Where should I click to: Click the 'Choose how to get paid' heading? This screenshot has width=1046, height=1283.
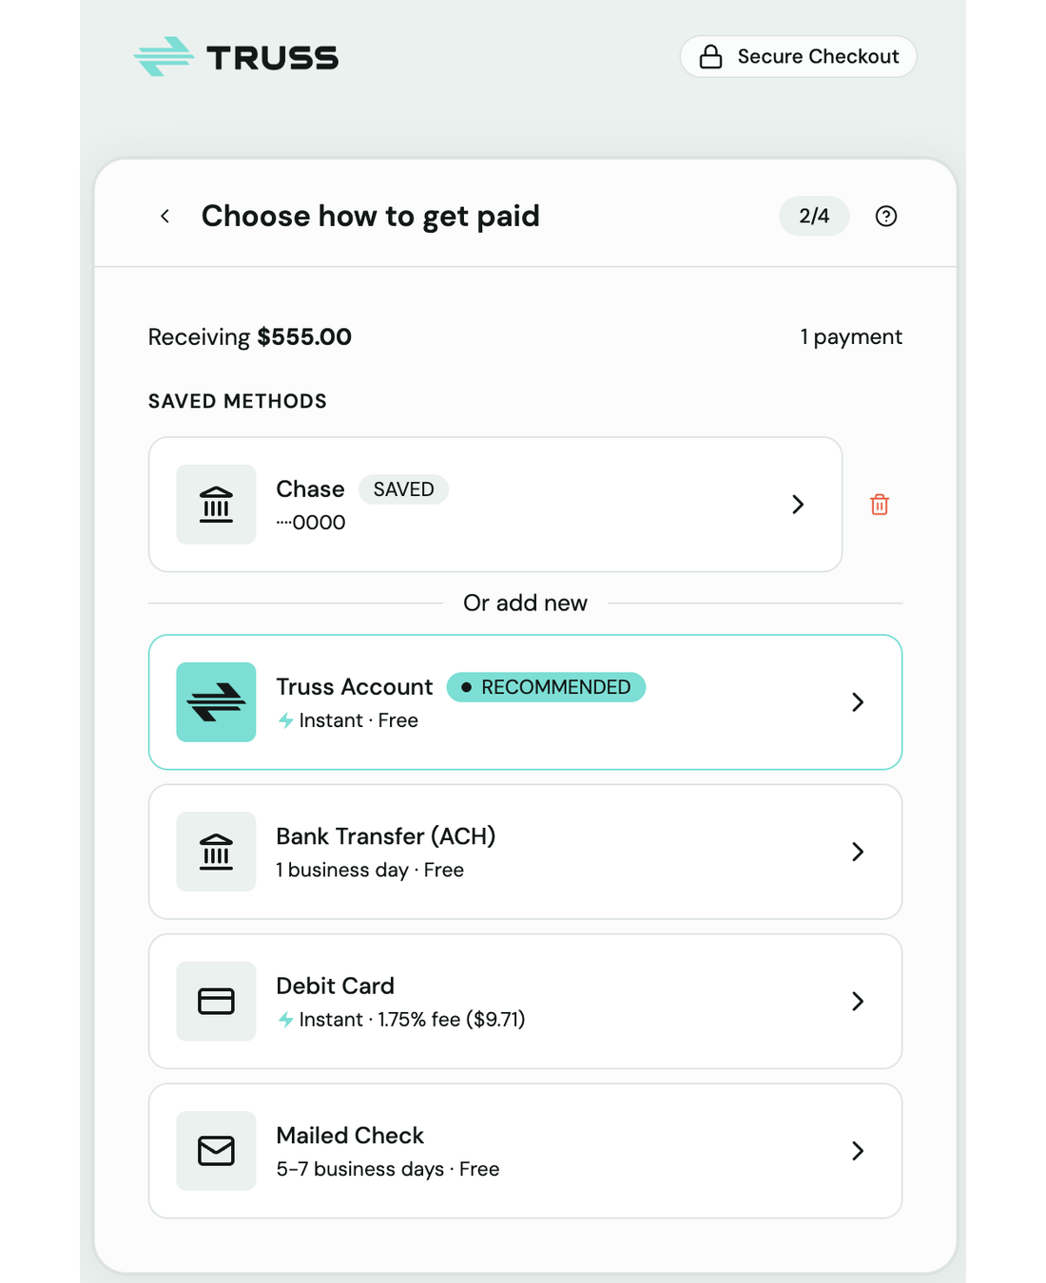[x=371, y=217]
